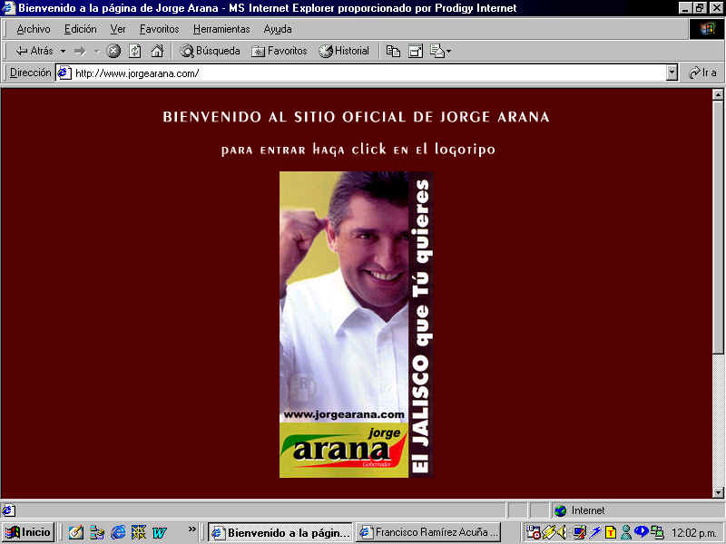Refresh the page with the reload icon

(134, 51)
